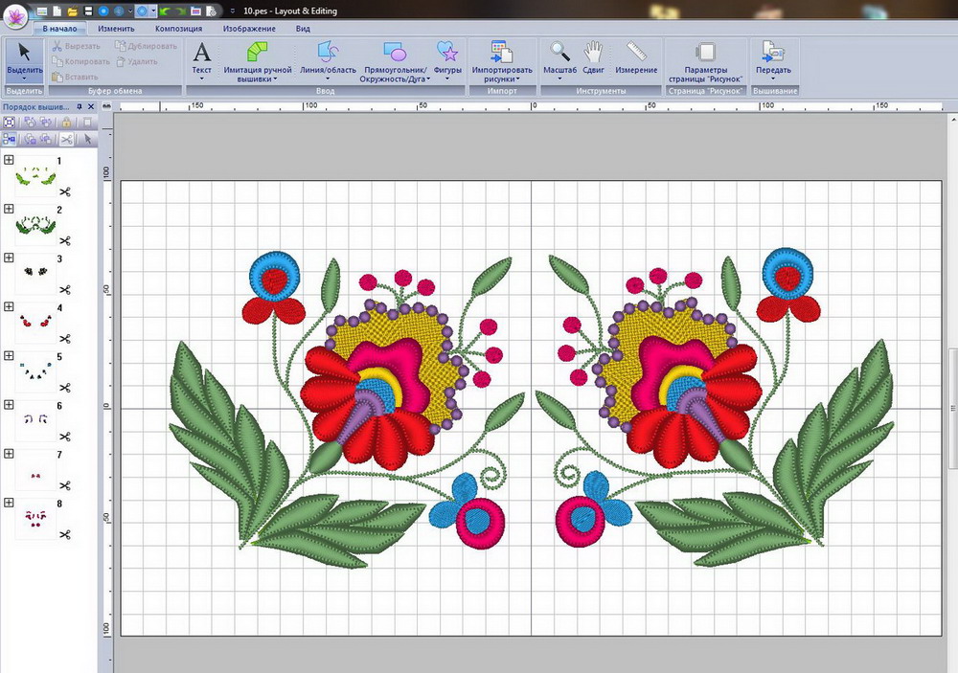Open the Изображение ribbon tab
This screenshot has height=673, width=958.
coord(249,29)
